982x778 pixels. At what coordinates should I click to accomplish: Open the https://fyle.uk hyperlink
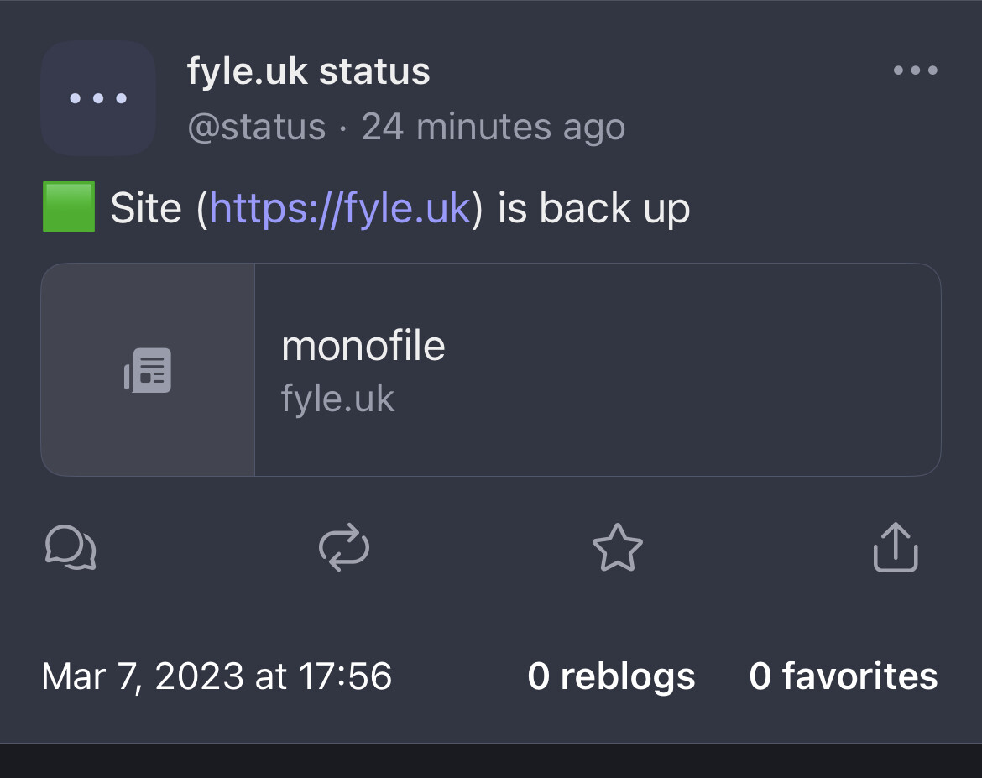(339, 208)
